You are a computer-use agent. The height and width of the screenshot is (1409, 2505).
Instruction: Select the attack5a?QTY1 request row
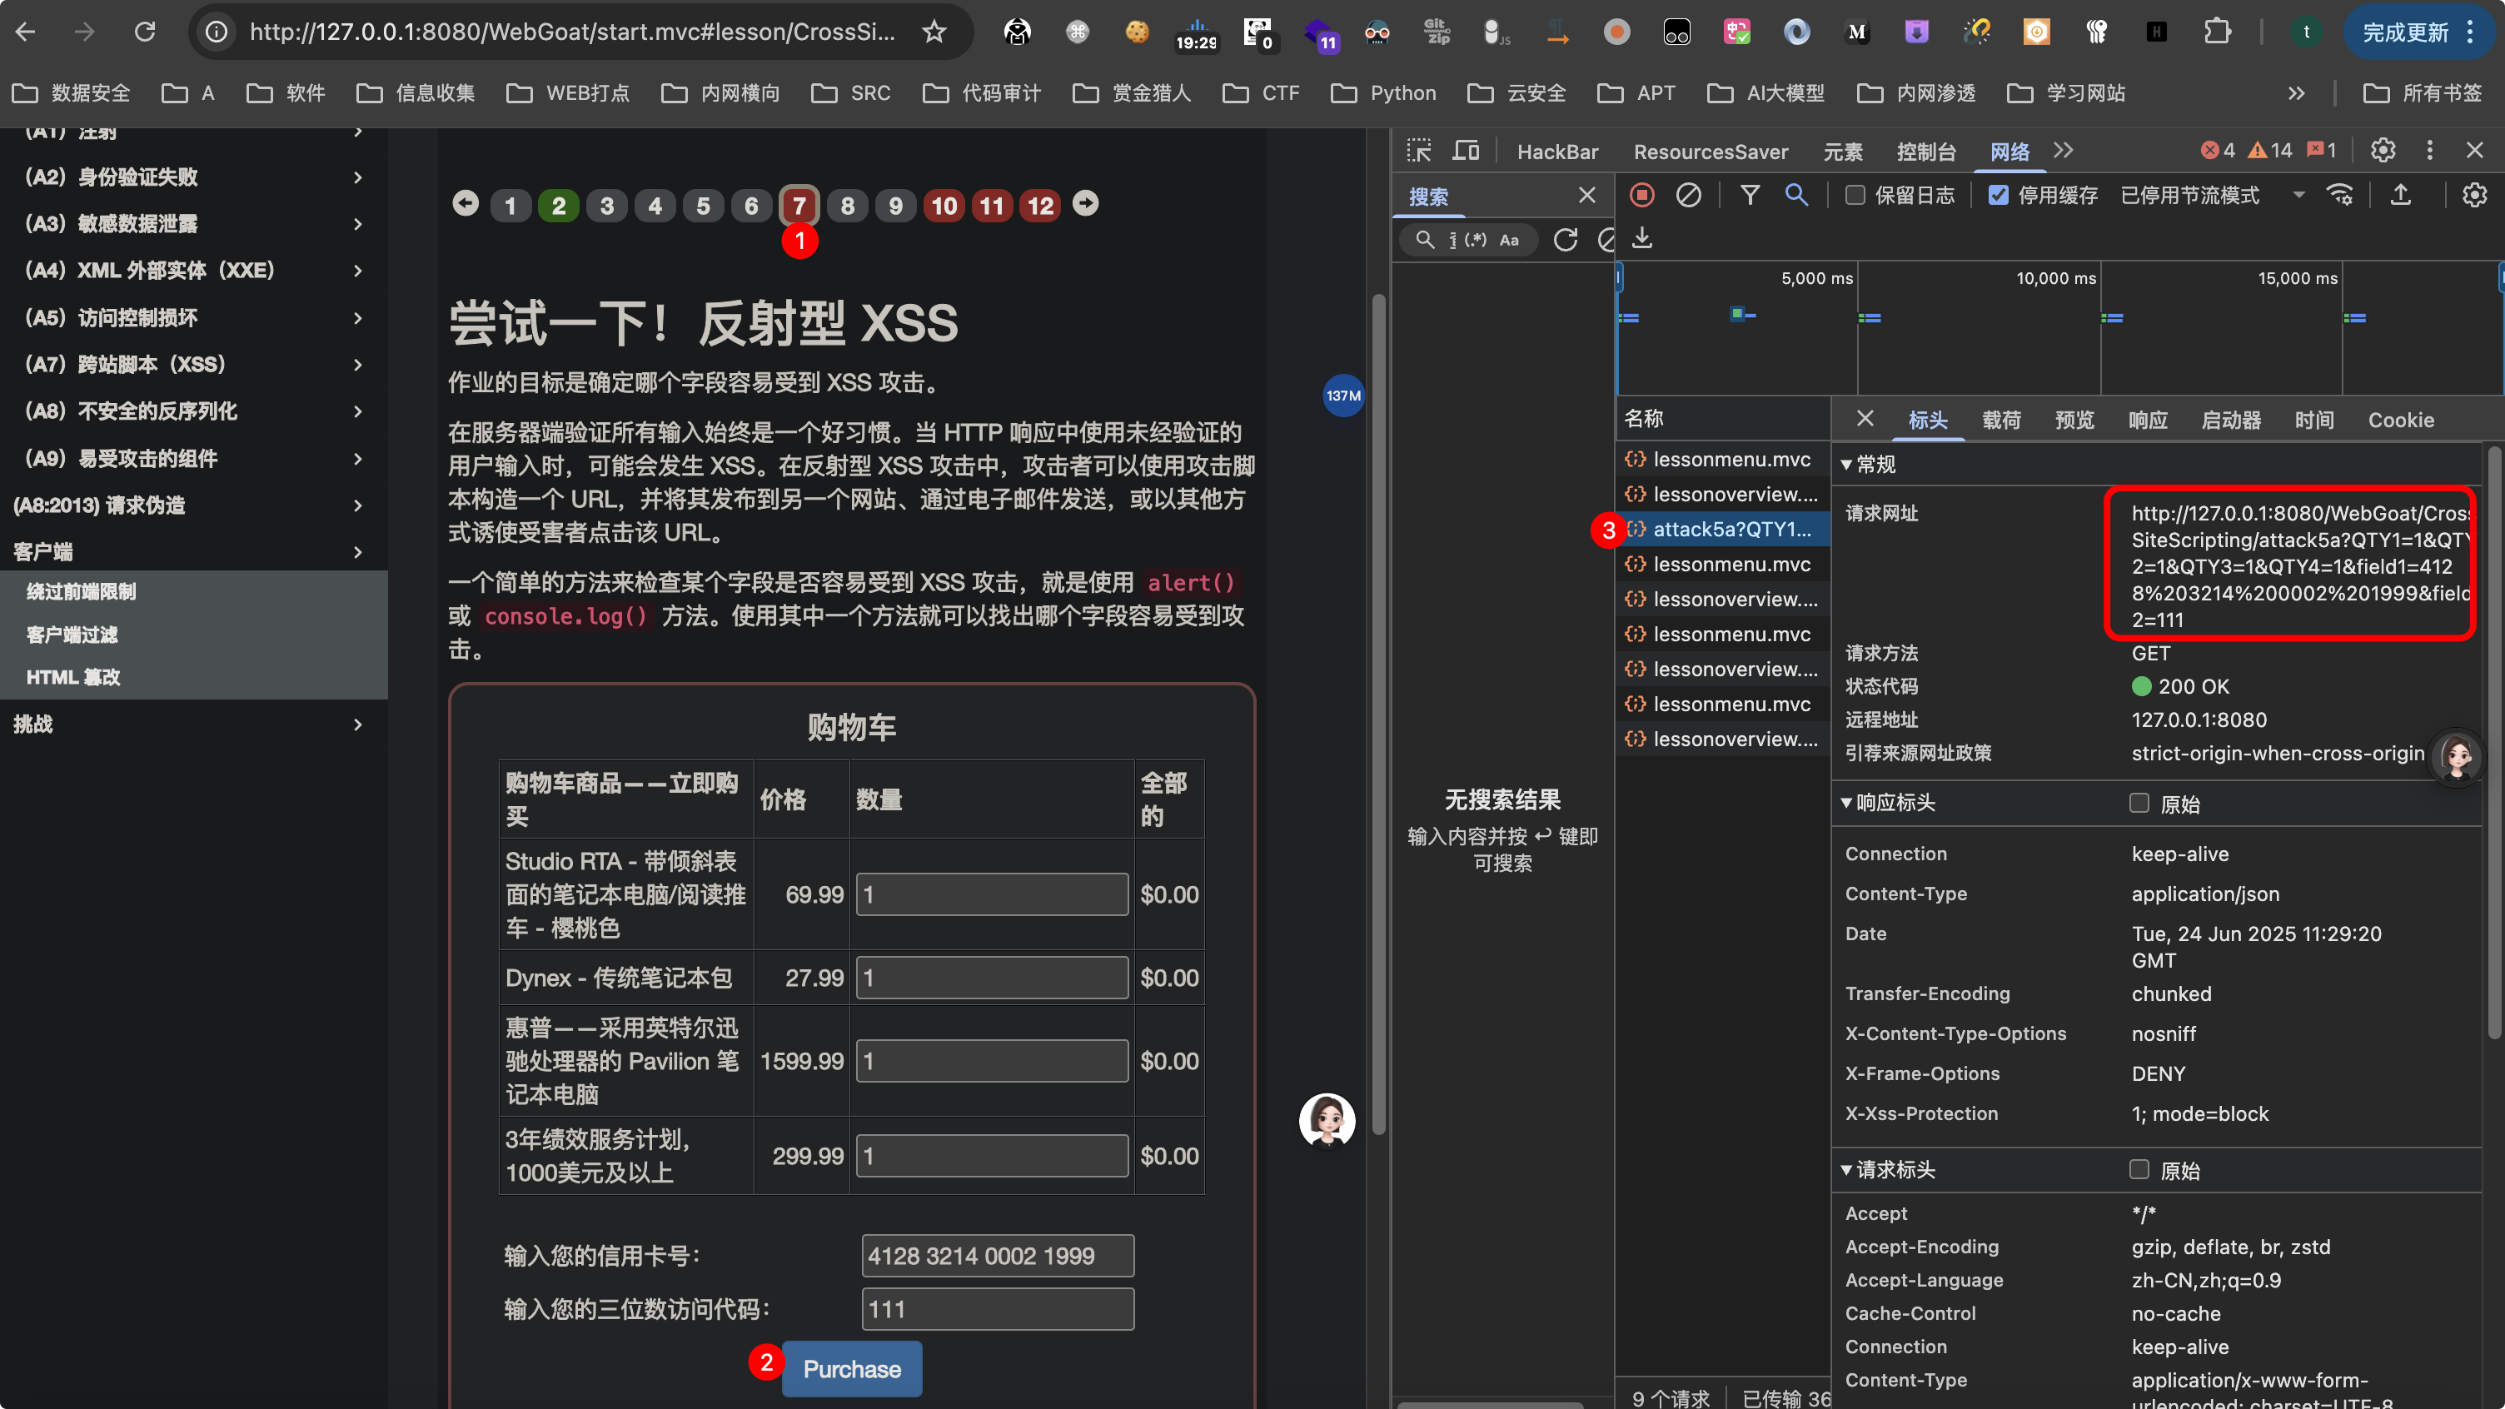point(1722,529)
